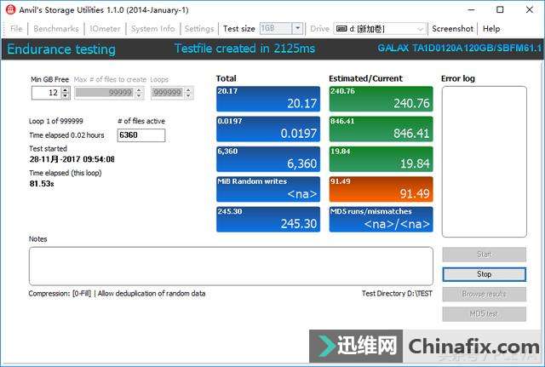Screen dimensions: 545x367
Task: Click the number of files active field
Action: [x=141, y=135]
